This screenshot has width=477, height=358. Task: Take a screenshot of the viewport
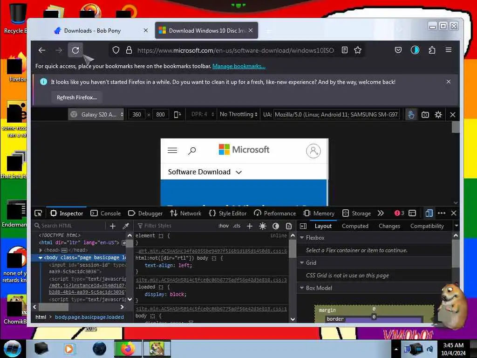425,115
